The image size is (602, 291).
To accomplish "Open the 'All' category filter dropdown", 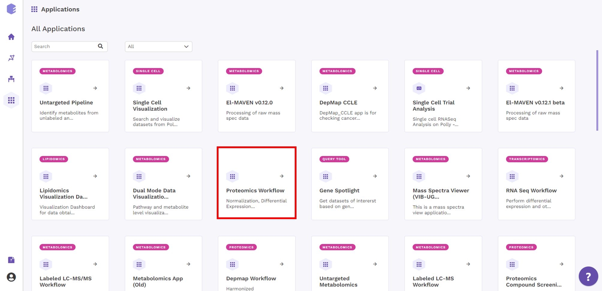I will (158, 46).
